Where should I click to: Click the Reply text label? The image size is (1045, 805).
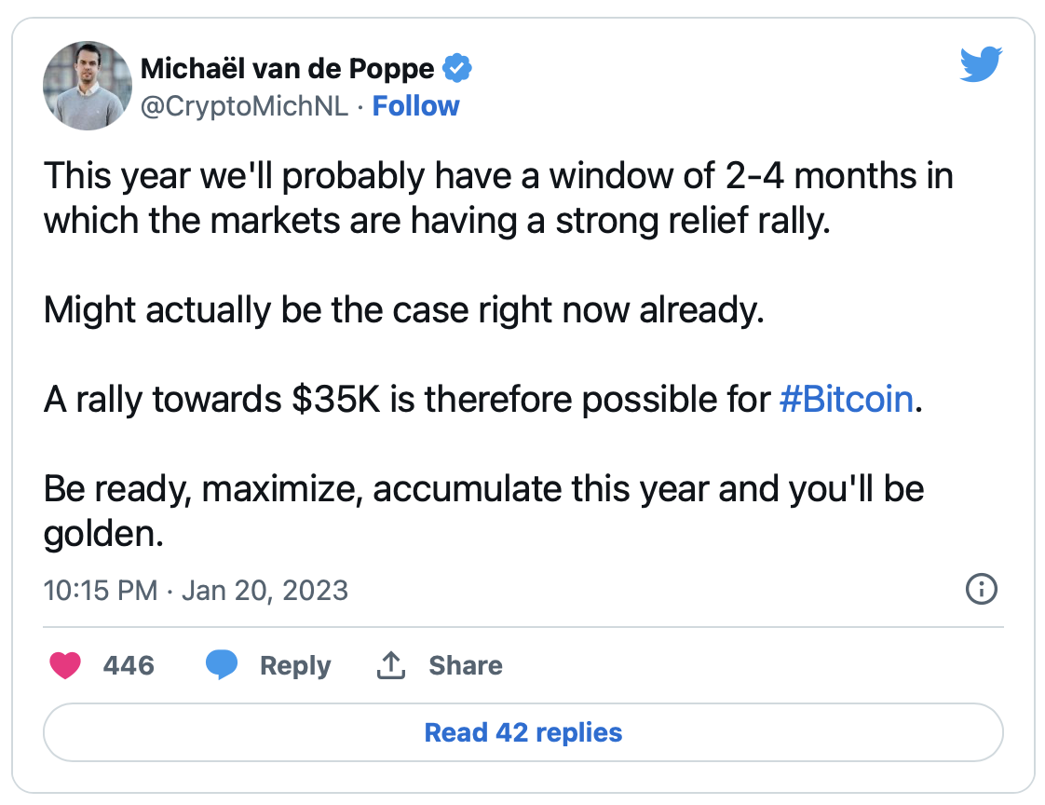[x=295, y=665]
